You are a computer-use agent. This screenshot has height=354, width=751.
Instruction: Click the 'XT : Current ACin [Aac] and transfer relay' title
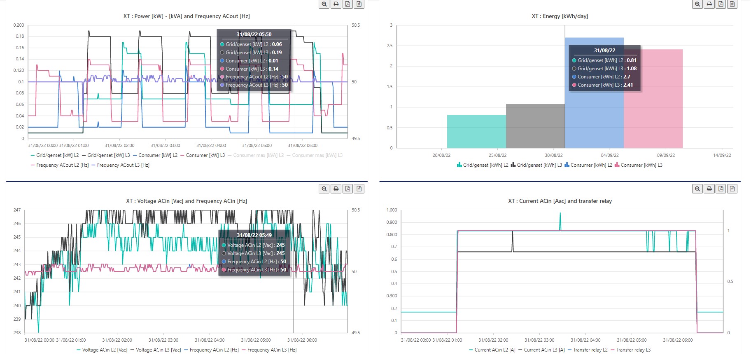[560, 201]
